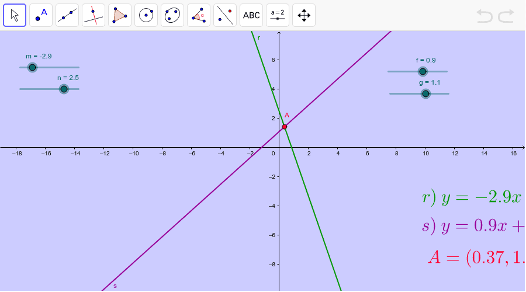This screenshot has width=526, height=292.
Task: Click the slider knob for g
Action: (x=425, y=93)
